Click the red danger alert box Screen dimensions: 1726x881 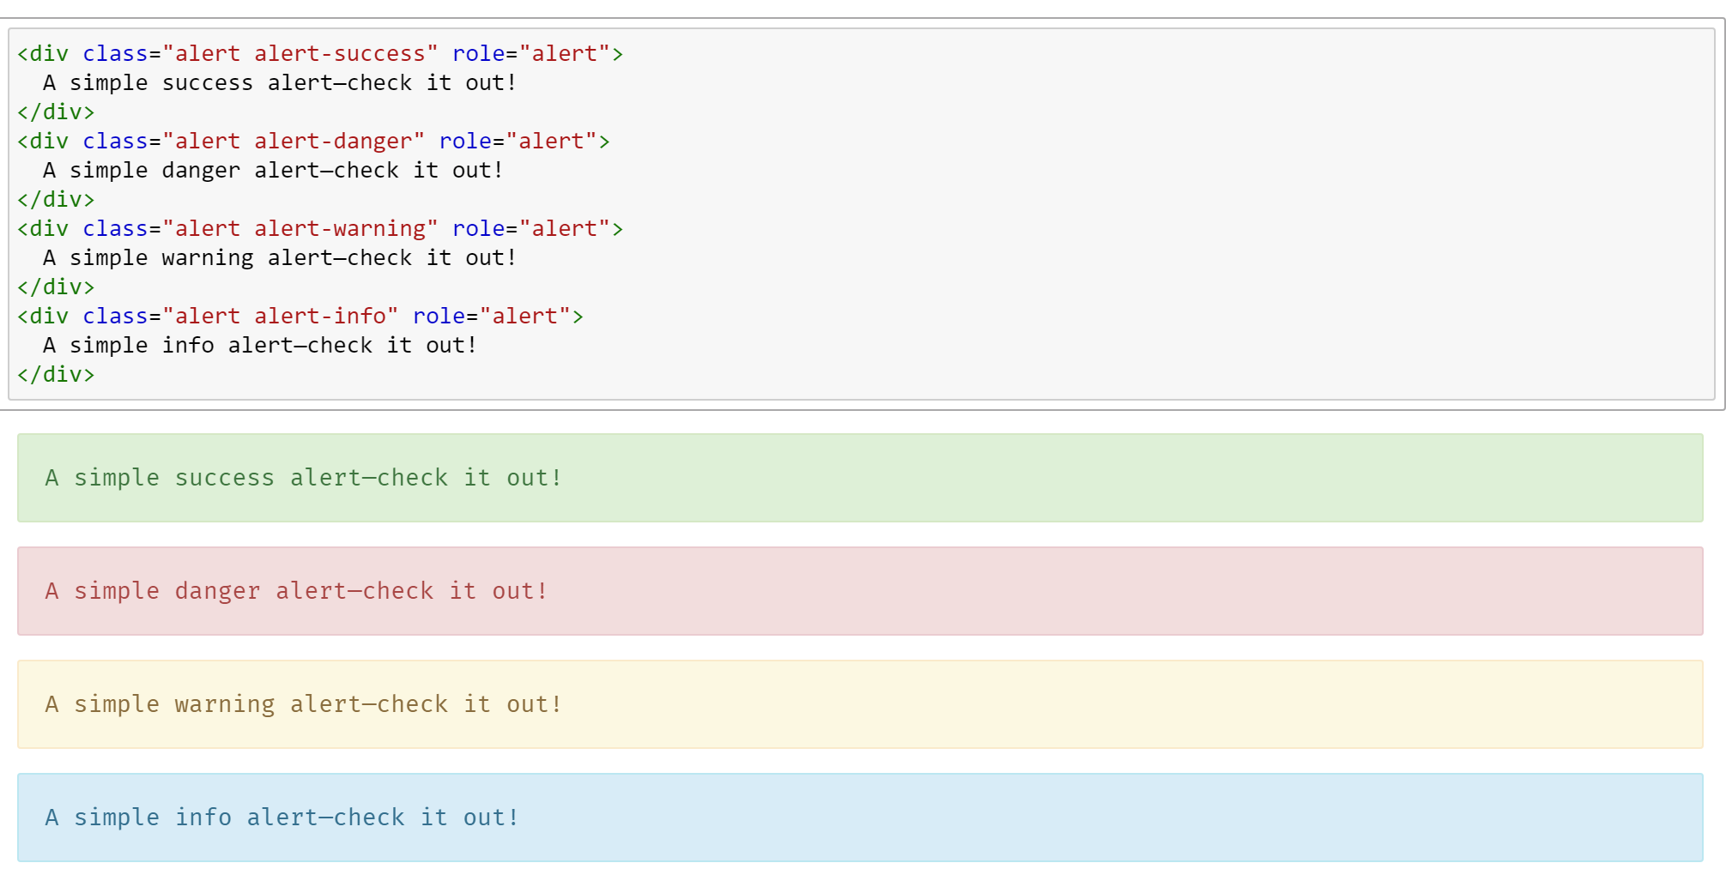[x=860, y=591]
